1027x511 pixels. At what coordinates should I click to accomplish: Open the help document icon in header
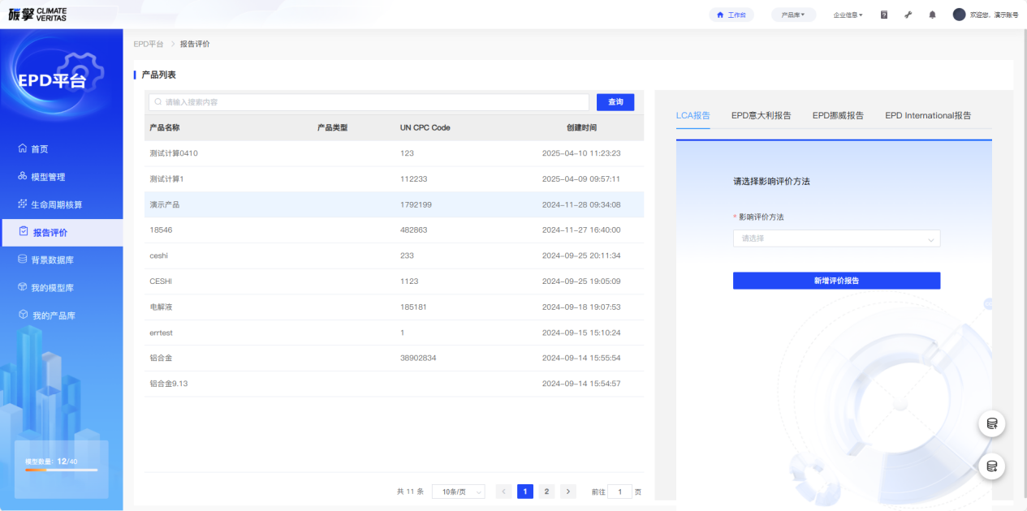(884, 15)
